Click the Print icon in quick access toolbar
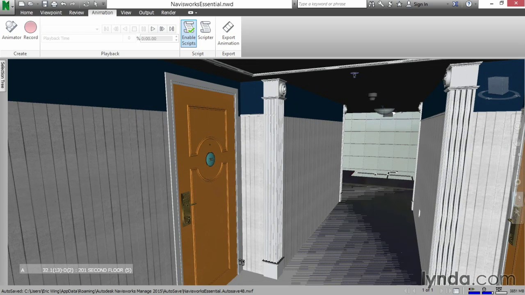 pyautogui.click(x=54, y=4)
